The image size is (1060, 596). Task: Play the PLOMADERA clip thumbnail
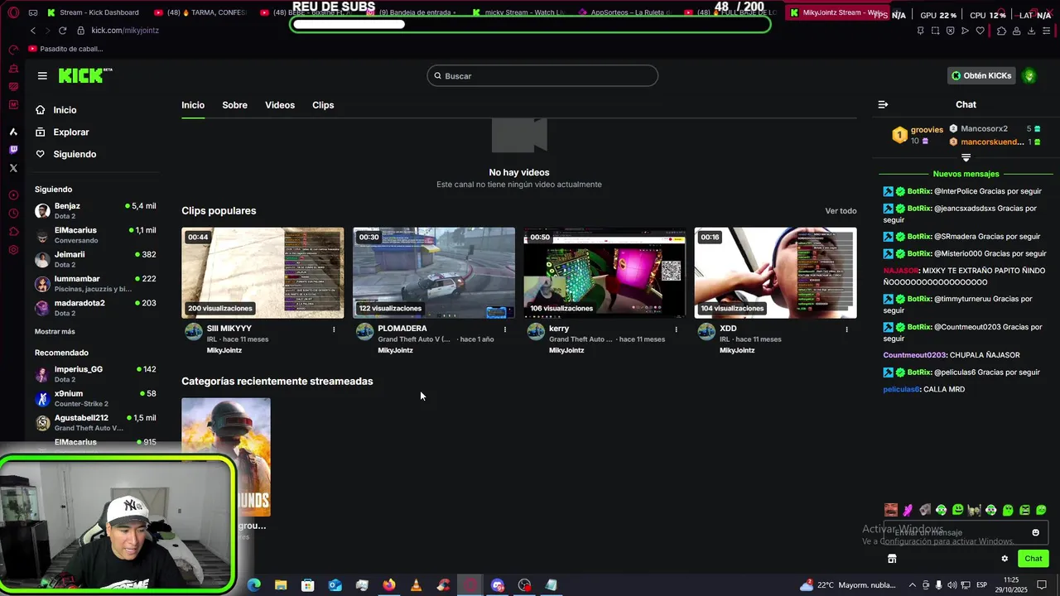point(434,273)
